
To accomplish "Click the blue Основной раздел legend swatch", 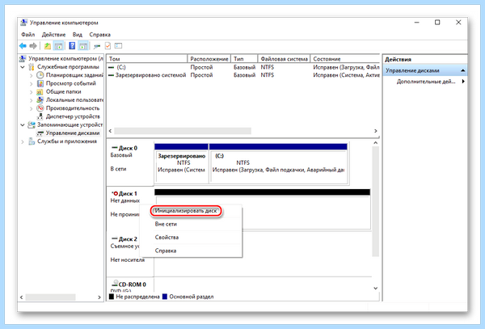I will point(165,297).
